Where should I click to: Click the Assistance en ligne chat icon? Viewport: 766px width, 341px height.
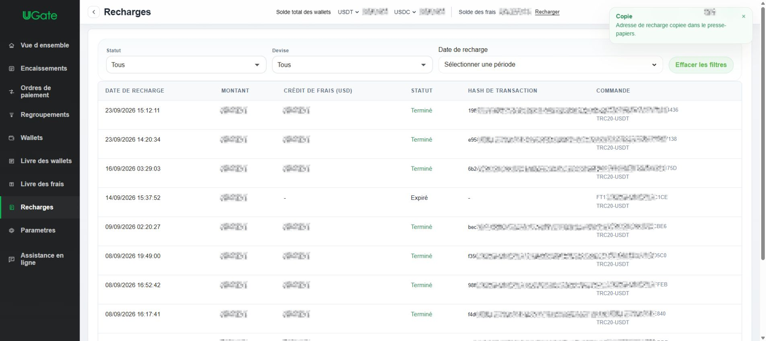(x=12, y=259)
